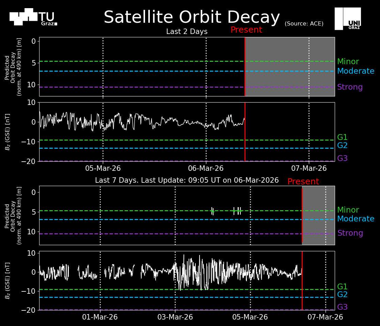The height and width of the screenshot is (326, 380).
Task: Click the gray forecast area in the 2-day decay plot
Action: (289, 67)
